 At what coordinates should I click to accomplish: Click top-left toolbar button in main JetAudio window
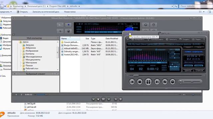point(60,25)
